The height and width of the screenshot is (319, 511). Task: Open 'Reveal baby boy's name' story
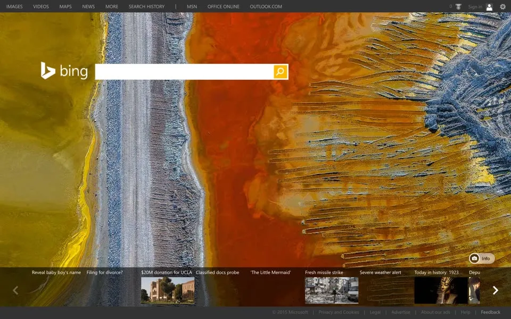pyautogui.click(x=56, y=272)
